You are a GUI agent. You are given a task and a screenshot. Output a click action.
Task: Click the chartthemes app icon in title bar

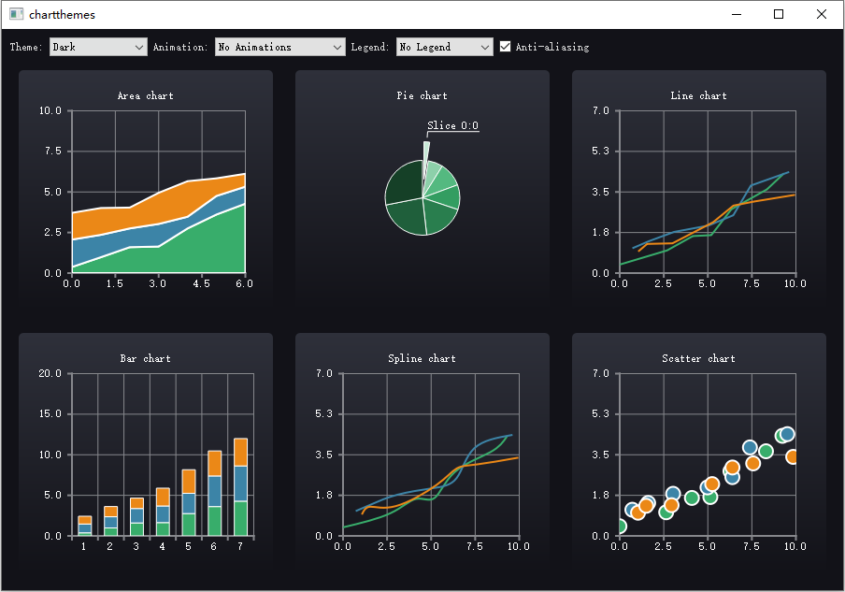[x=16, y=15]
